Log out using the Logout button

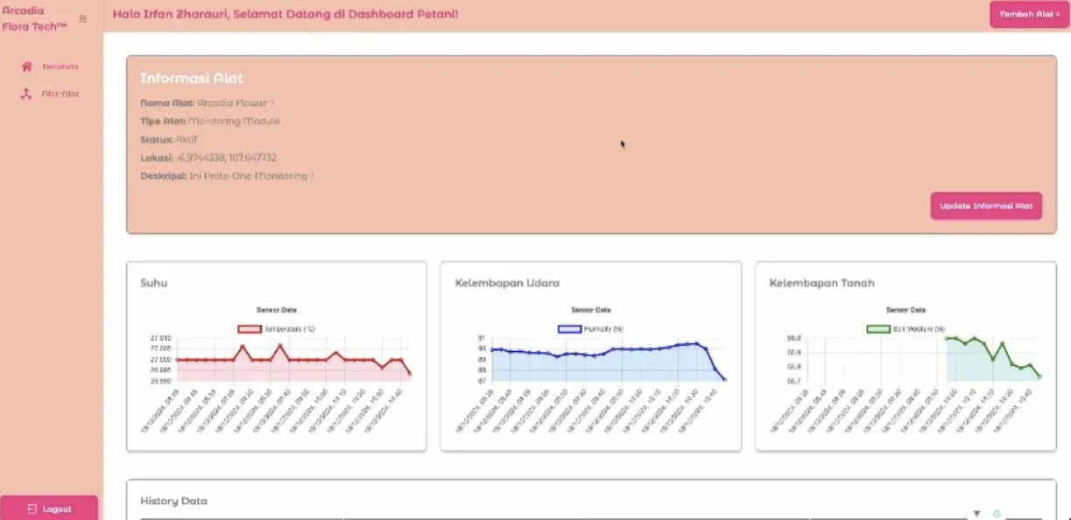click(49, 509)
